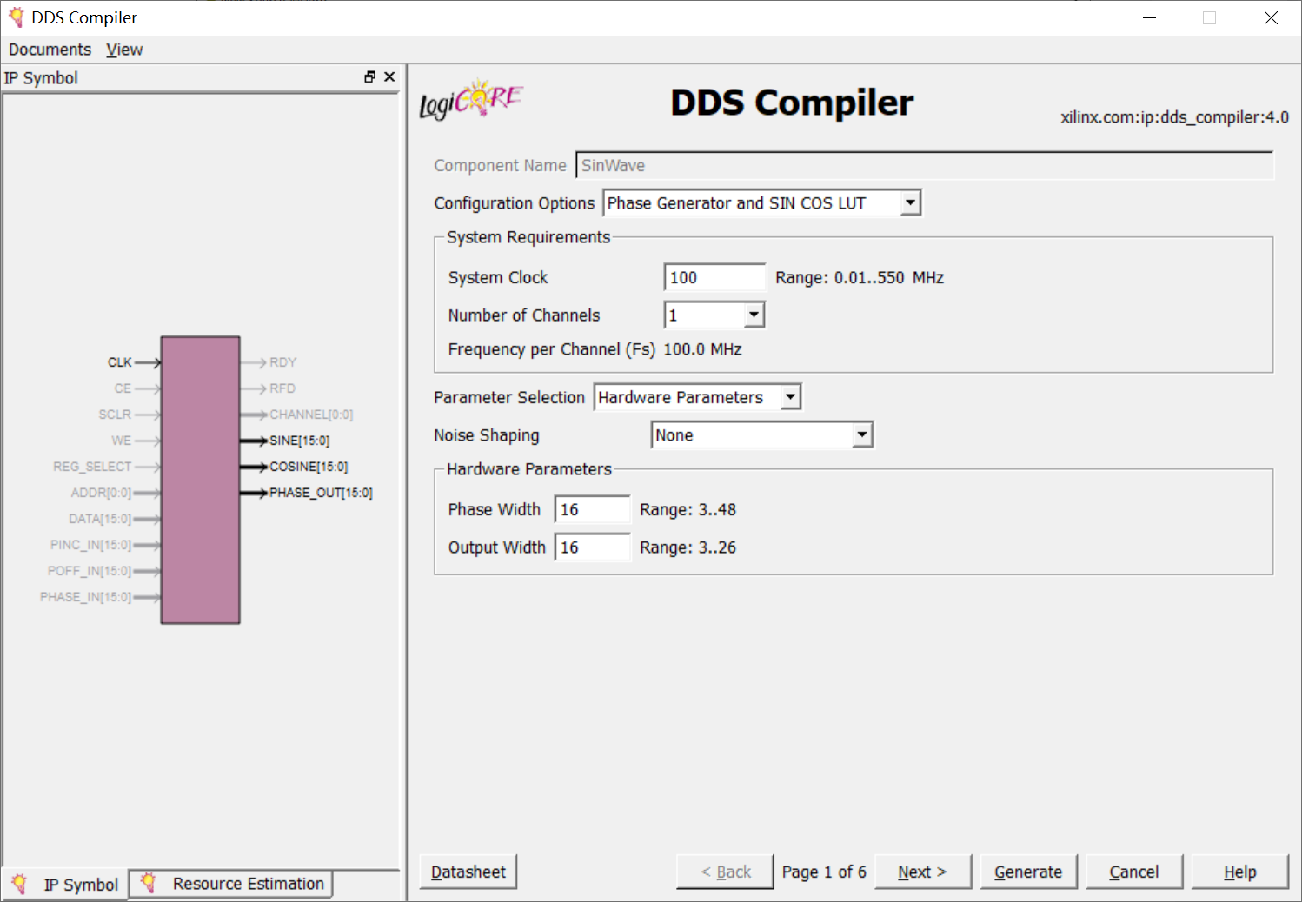The image size is (1302, 902).
Task: Click the WE port label
Action: click(x=122, y=441)
